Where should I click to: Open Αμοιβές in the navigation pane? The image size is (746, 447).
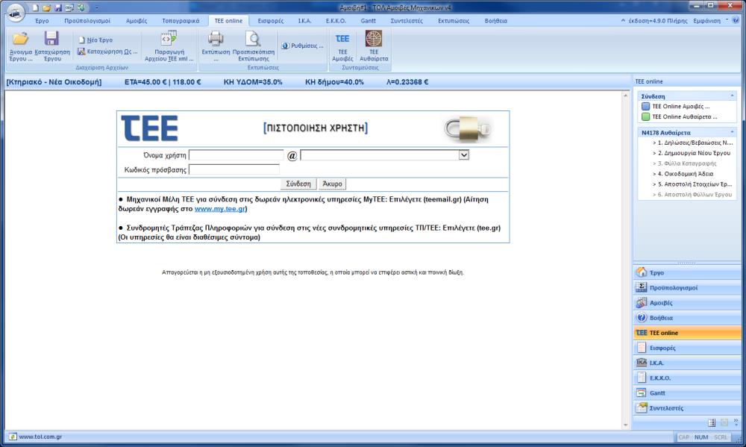tap(687, 303)
